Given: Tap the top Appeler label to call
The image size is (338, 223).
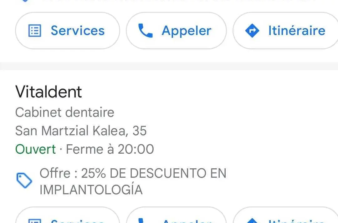Looking at the screenshot, I should point(187,31).
